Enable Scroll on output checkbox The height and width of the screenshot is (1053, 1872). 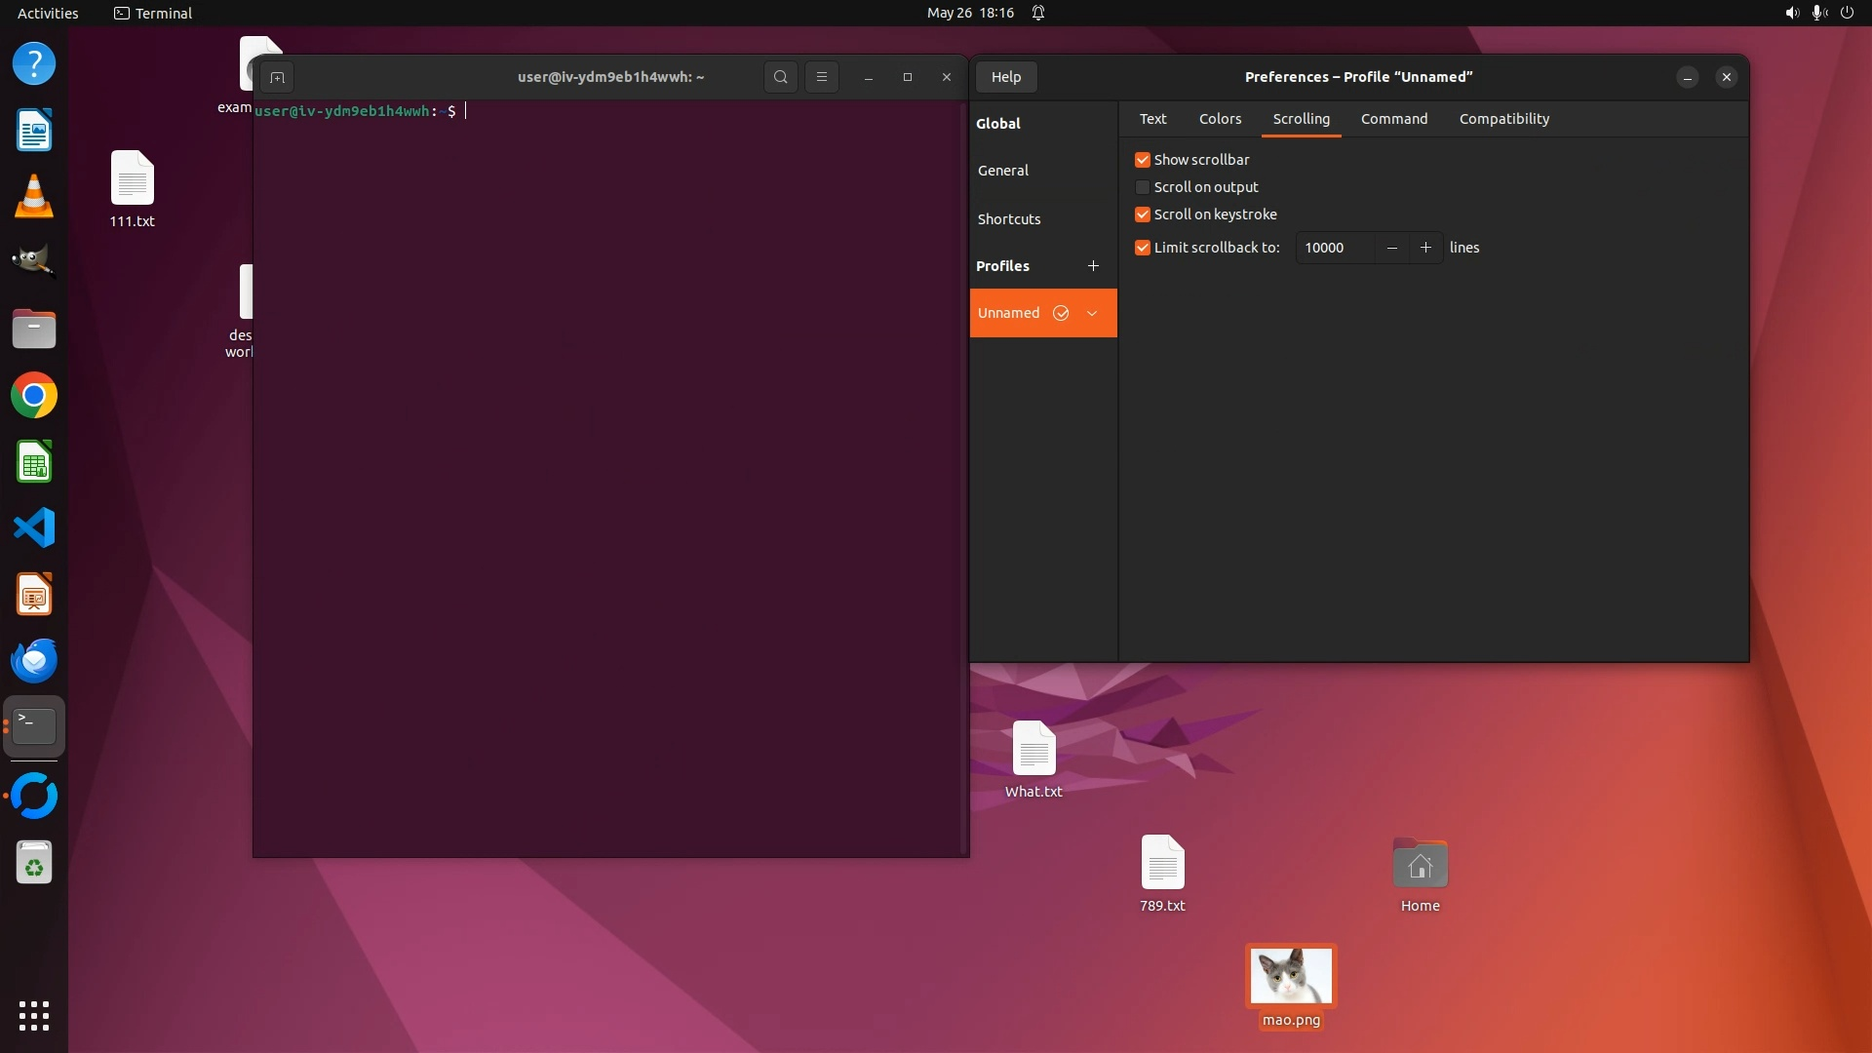click(1143, 187)
